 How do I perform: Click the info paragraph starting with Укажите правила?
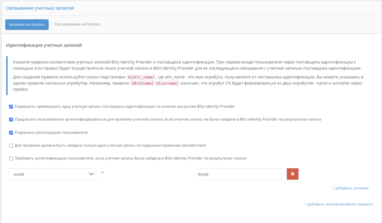(x=187, y=65)
